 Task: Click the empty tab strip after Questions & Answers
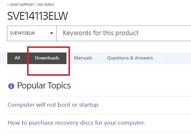pyautogui.click(x=176, y=58)
